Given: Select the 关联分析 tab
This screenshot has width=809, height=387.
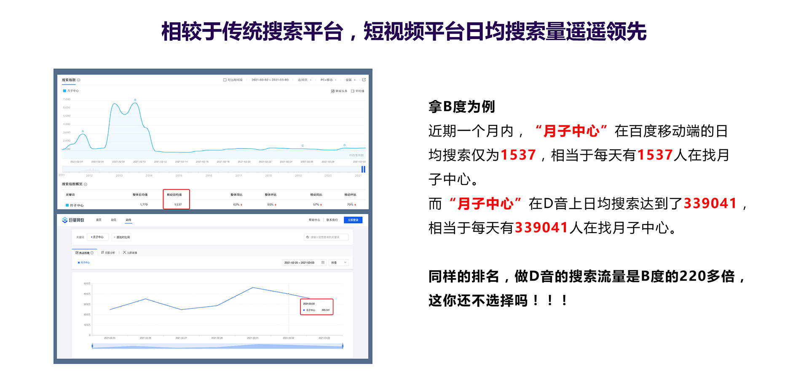Looking at the screenshot, I should coord(108,253).
